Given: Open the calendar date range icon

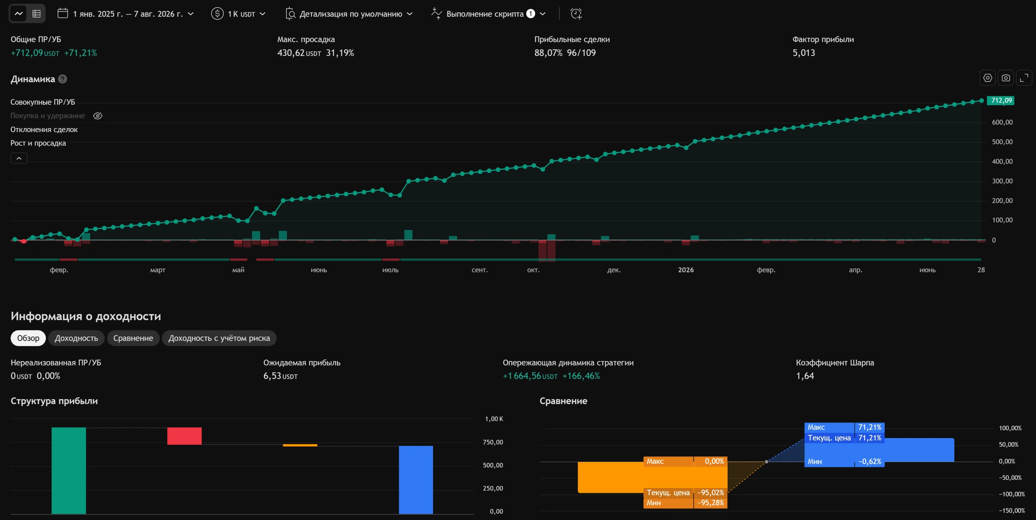Looking at the screenshot, I should [x=63, y=13].
